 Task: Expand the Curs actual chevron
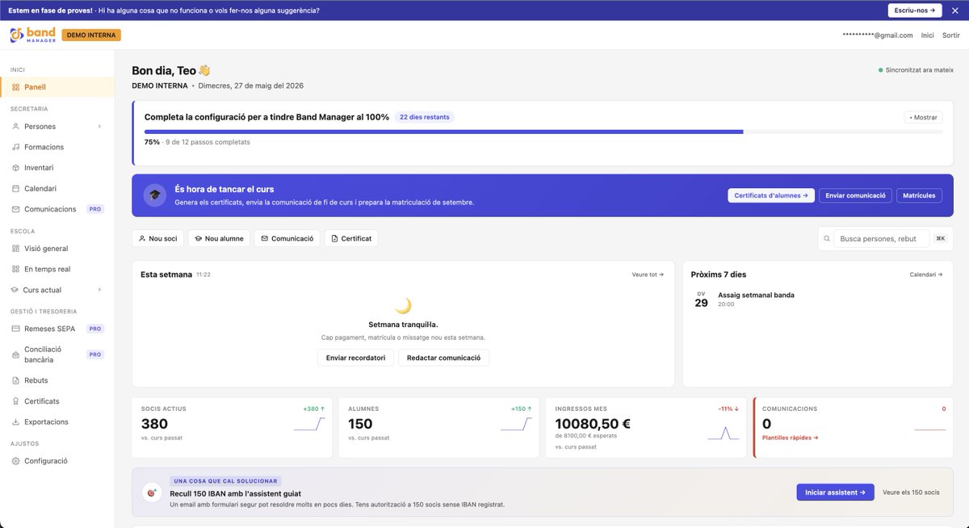click(x=99, y=290)
